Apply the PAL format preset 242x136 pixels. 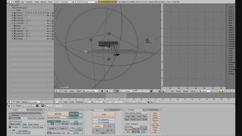[155, 113]
